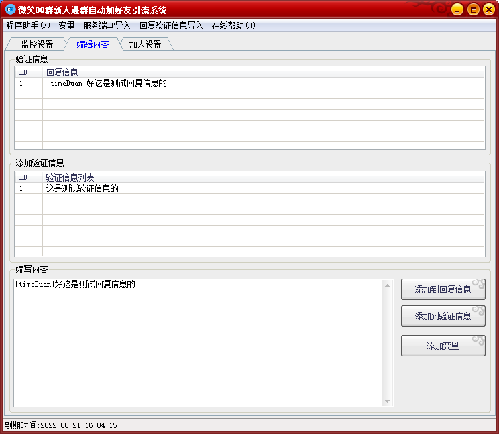The height and width of the screenshot is (434, 499).
Task: Minimize the window with yellow minus button
Action: [457, 9]
